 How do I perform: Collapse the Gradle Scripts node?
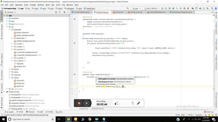point(4,92)
